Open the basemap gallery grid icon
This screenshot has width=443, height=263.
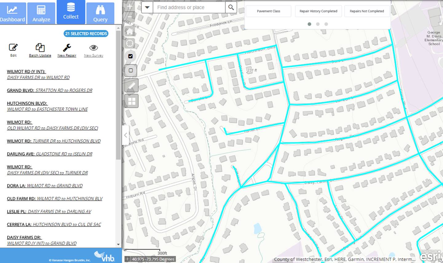(132, 101)
